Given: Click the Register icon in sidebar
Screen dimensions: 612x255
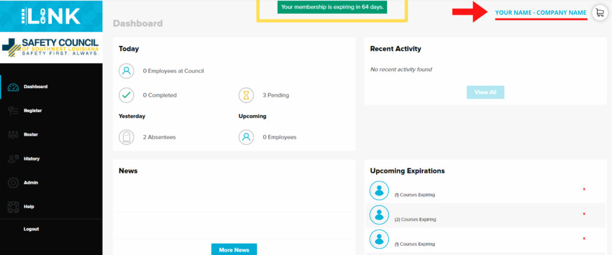Looking at the screenshot, I should (14, 111).
